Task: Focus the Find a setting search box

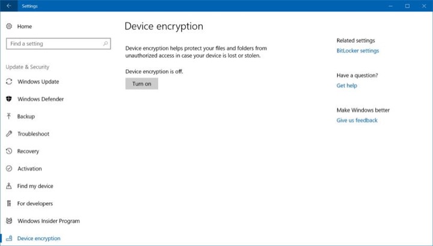Action: [x=58, y=44]
